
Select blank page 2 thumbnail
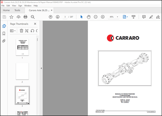pyautogui.click(x=22, y=71)
